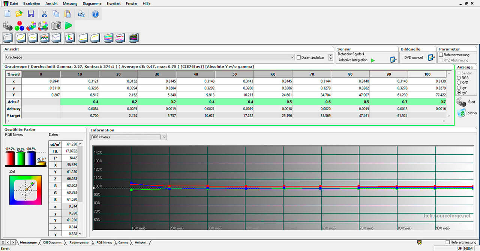Select the 'Messungen' tab
This screenshot has width=480, height=251.
[28, 242]
